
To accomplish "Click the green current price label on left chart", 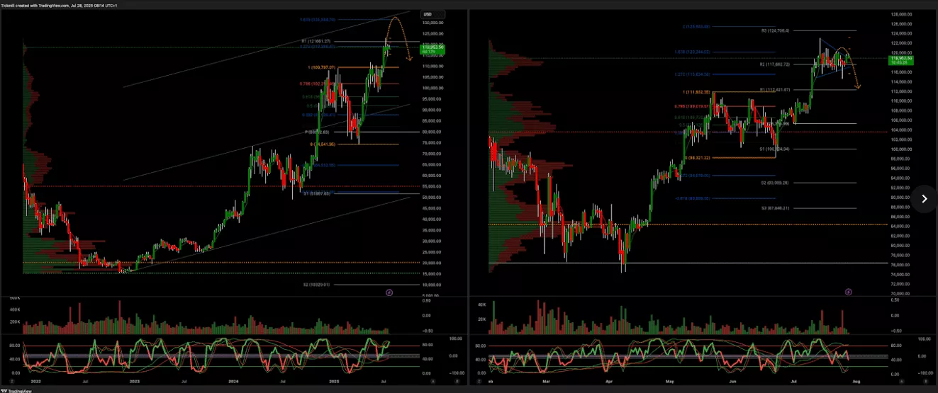I will 432,48.
